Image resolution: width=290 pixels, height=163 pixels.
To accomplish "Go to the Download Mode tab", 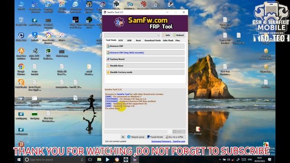I will 153,40.
